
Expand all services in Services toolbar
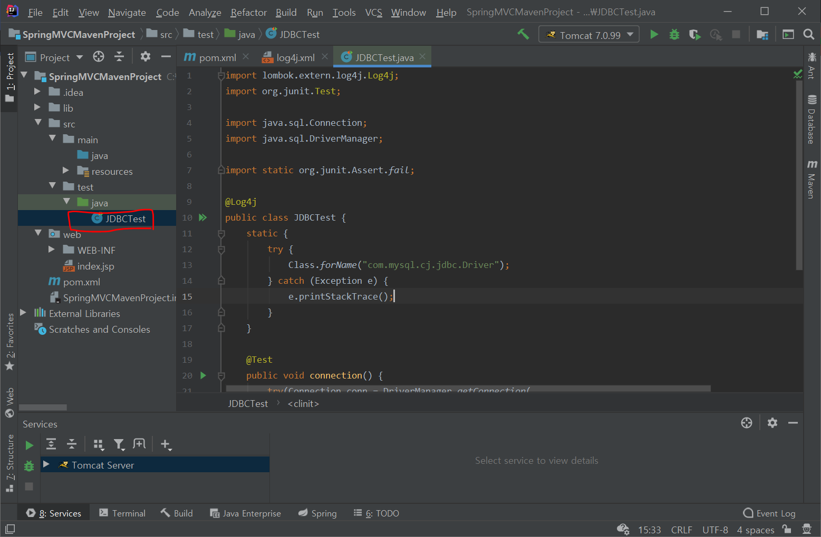(x=51, y=444)
